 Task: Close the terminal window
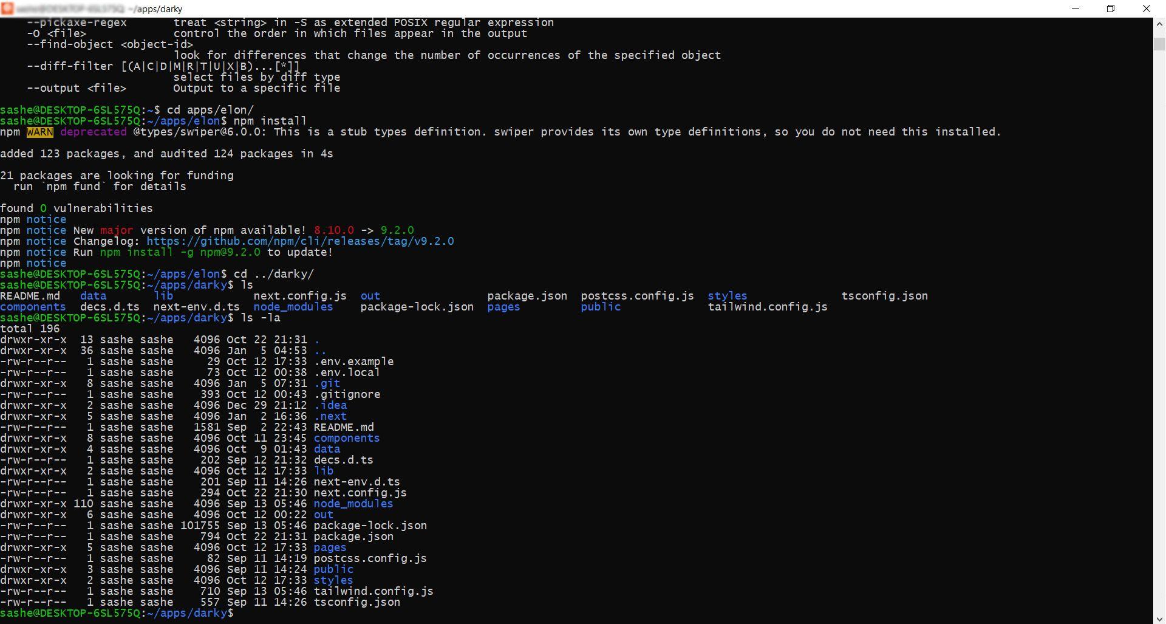pos(1147,9)
